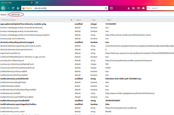
Task: Reload the current page
Action: click(x=13, y=8)
